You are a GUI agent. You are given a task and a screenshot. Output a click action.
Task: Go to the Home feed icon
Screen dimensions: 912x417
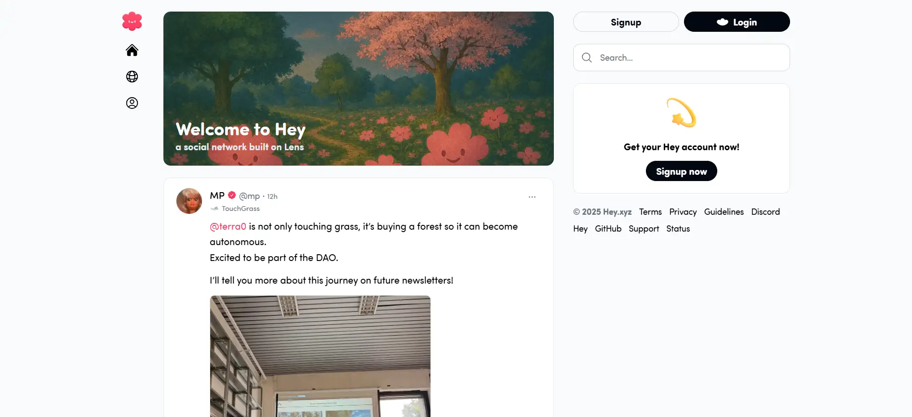pos(132,50)
